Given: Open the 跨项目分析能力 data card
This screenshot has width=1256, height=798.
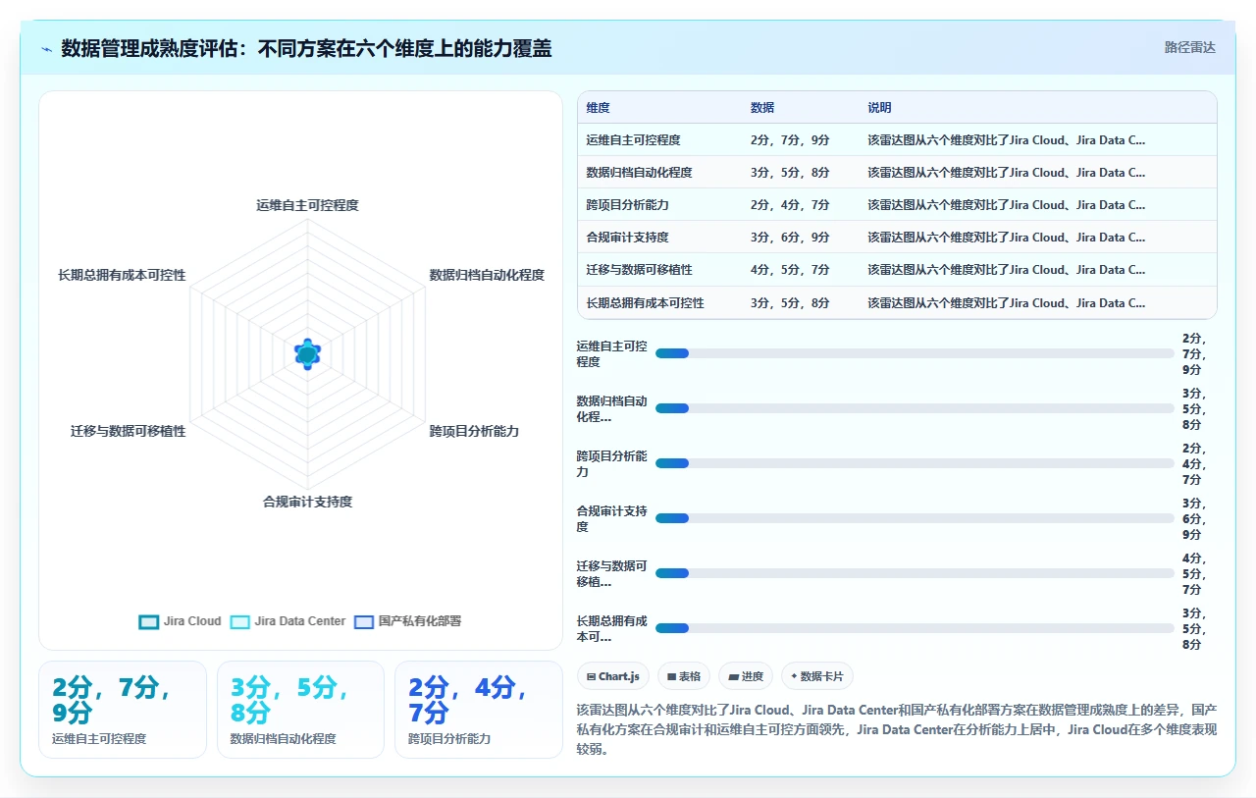Looking at the screenshot, I should tap(478, 710).
